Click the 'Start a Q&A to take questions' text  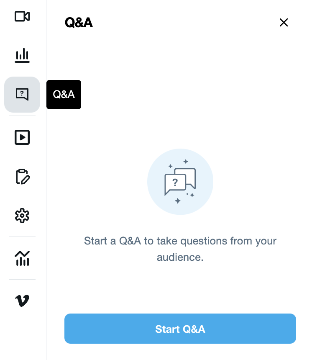(x=180, y=241)
